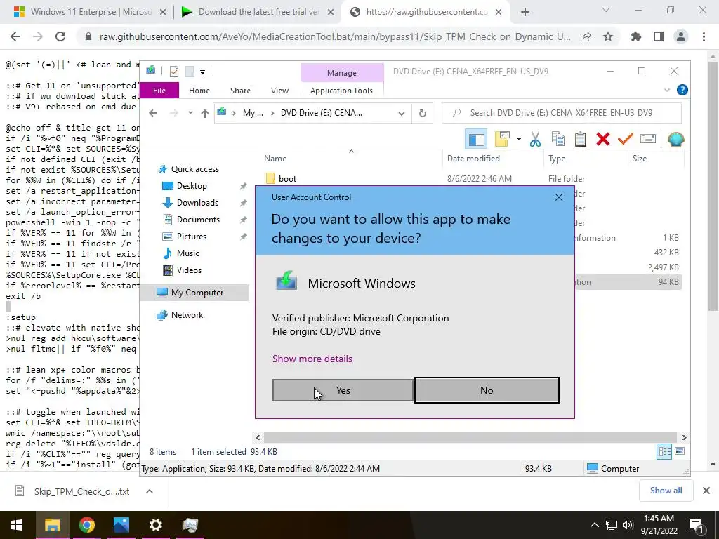The image size is (719, 539).
Task: Open Customize Quick Access Toolbar dropdown
Action: 202,72
